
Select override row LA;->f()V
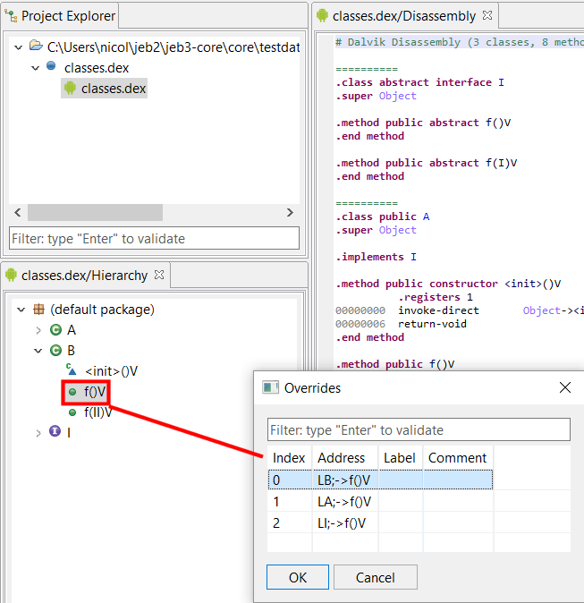(380, 501)
